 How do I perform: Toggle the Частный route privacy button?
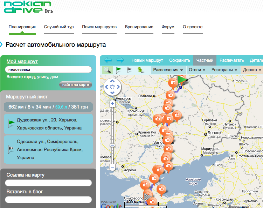coord(205,60)
